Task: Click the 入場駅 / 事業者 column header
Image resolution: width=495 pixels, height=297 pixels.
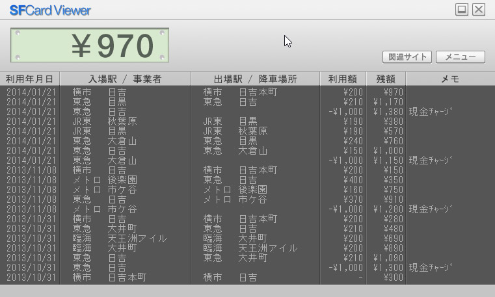Action: click(125, 79)
